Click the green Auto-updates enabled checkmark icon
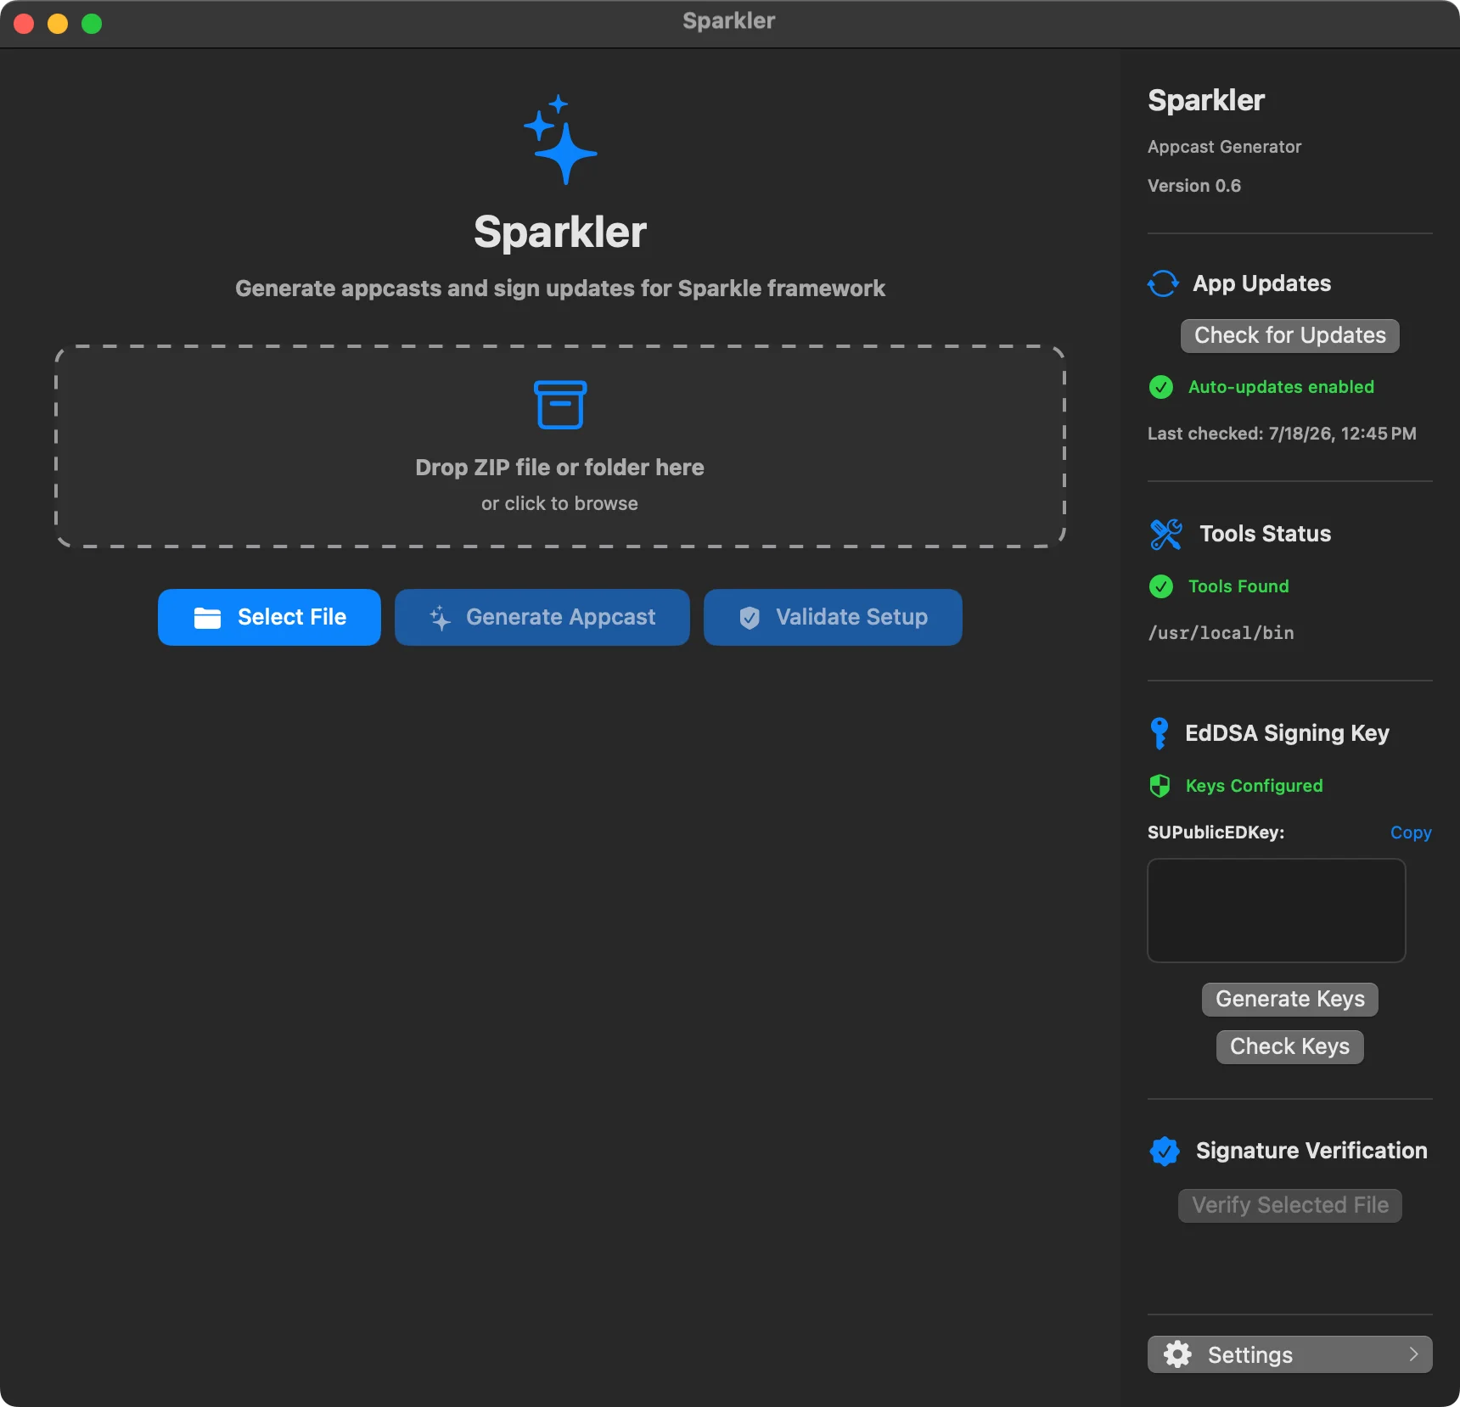This screenshot has height=1407, width=1460. pyautogui.click(x=1161, y=387)
